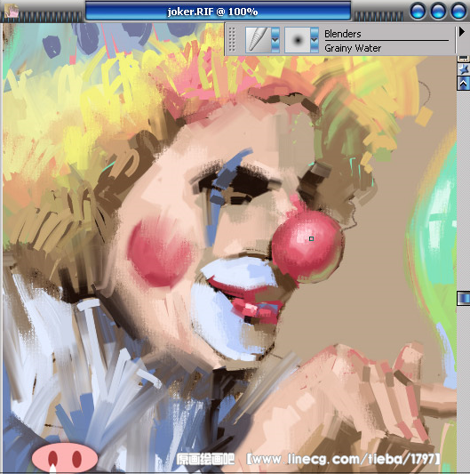Image resolution: width=470 pixels, height=474 pixels.
Task: Click the clown's red nose on canvas
Action: (307, 245)
